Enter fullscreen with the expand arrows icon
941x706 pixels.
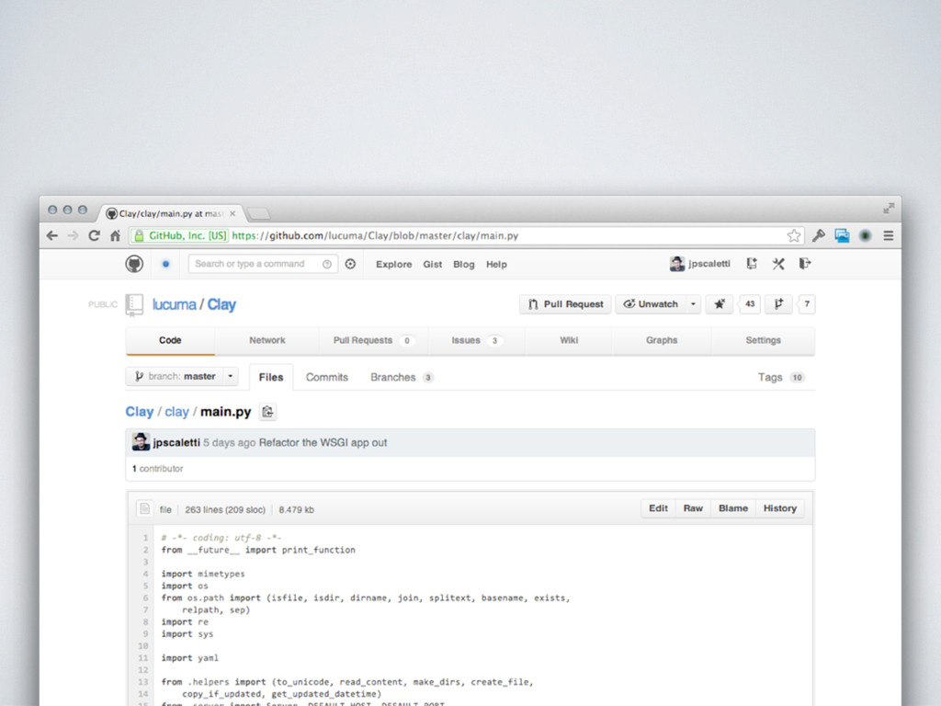889,209
